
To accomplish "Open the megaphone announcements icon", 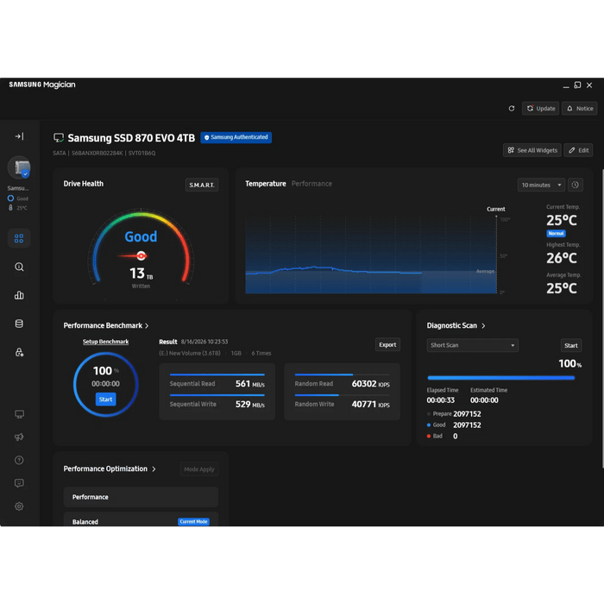I will point(19,437).
